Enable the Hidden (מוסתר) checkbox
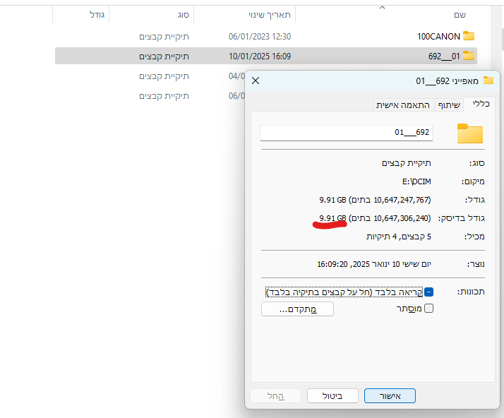The image size is (504, 418). [428, 309]
